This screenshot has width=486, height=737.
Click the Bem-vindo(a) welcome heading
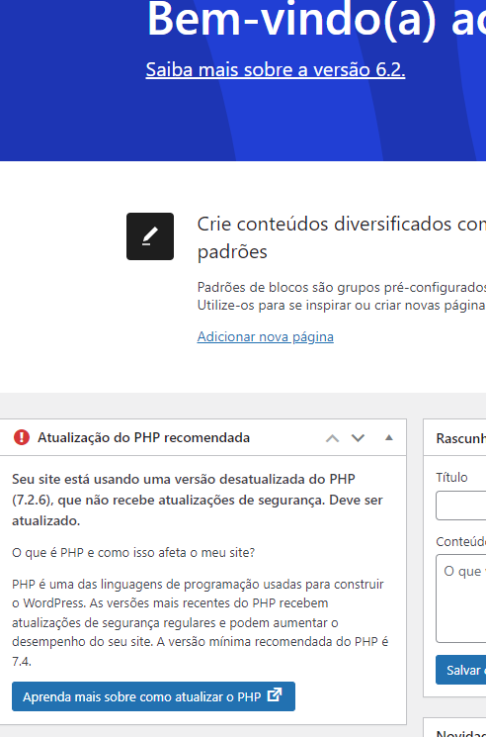(x=317, y=20)
